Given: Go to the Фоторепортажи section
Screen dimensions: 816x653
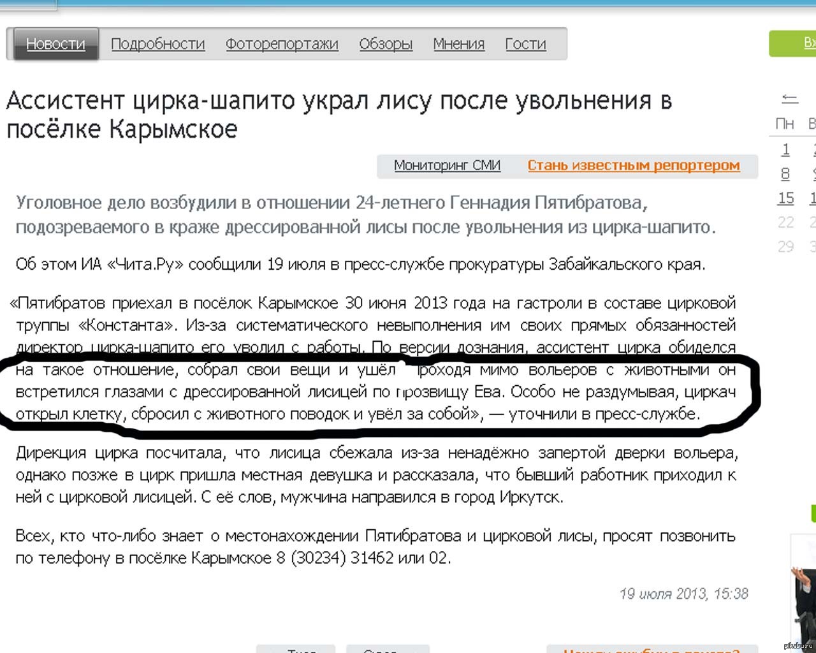Looking at the screenshot, I should [x=282, y=44].
